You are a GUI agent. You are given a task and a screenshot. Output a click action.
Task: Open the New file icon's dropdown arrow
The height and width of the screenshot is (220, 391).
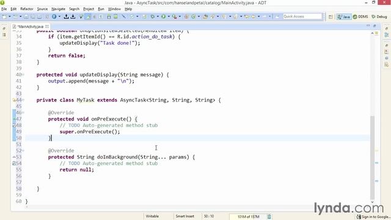(x=10, y=16)
